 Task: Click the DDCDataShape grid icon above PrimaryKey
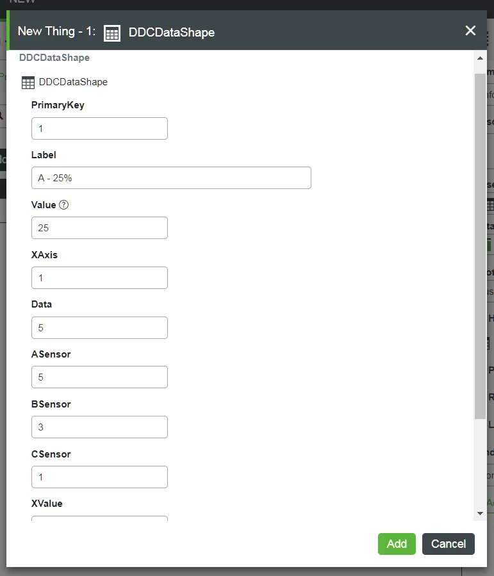(28, 82)
